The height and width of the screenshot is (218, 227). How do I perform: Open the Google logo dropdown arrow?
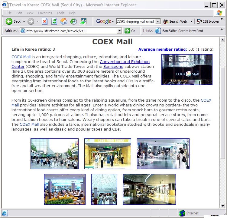tap(113, 21)
